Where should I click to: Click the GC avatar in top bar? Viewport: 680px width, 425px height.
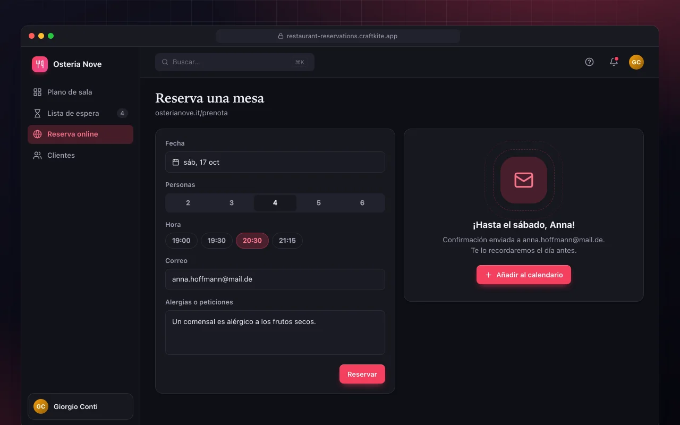coord(636,62)
